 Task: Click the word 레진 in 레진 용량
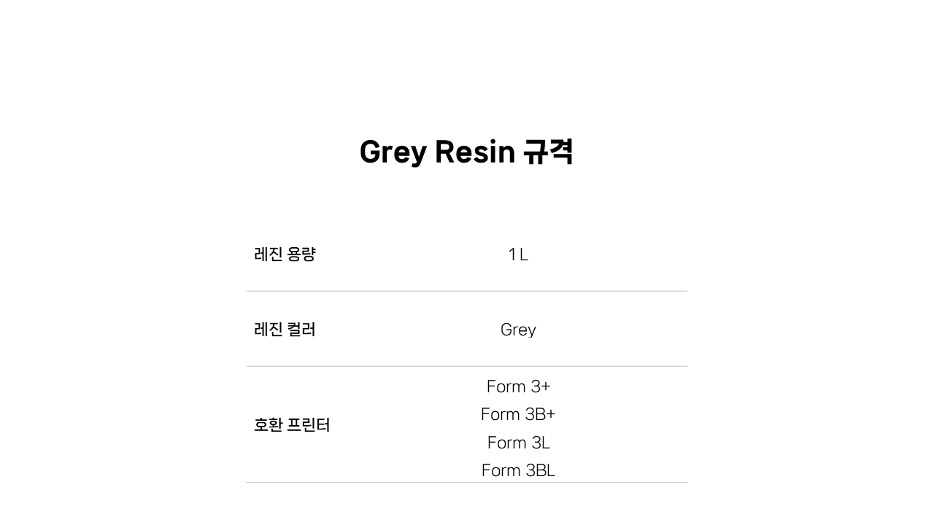pos(268,254)
